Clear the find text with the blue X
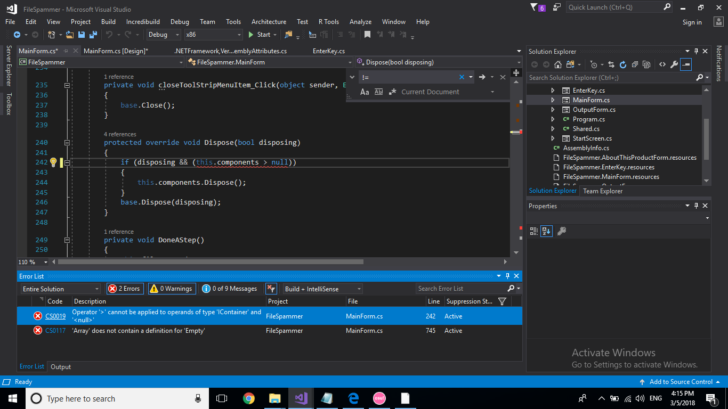The image size is (728, 409). point(462,77)
